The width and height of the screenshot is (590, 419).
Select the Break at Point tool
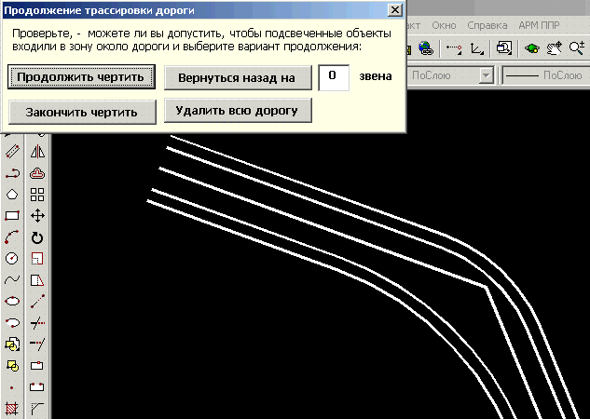tap(37, 365)
